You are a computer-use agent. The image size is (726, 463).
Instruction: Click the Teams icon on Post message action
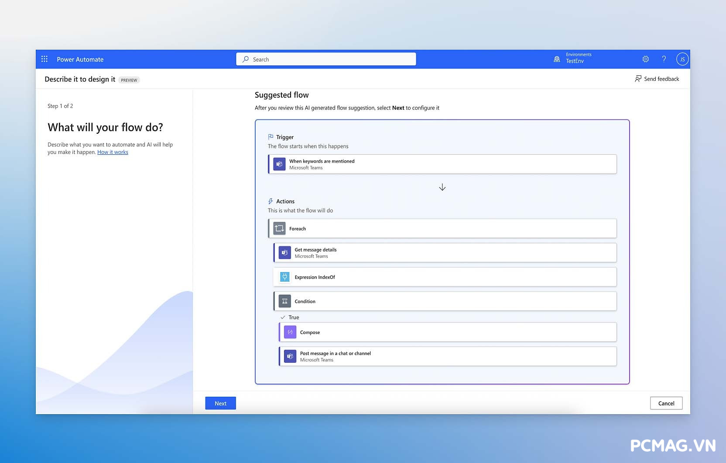(x=290, y=356)
